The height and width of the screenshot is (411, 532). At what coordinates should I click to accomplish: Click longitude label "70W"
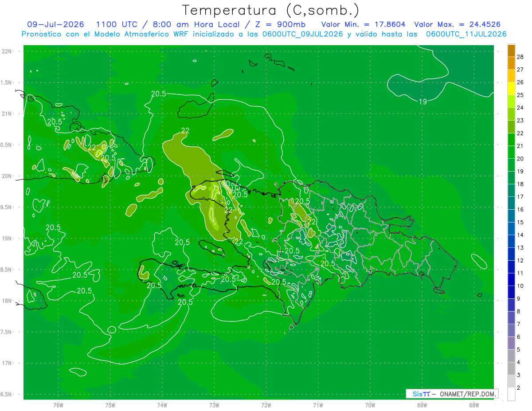pyautogui.click(x=370, y=405)
